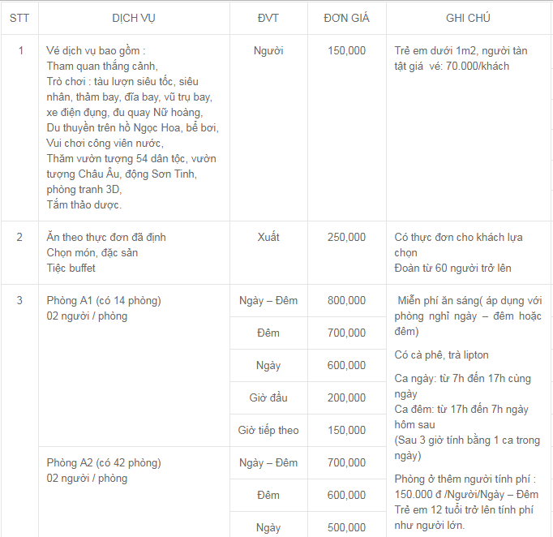This screenshot has height=537, width=553.
Task: Click the 'Giờ đầu' unit cell
Action: [x=268, y=398]
